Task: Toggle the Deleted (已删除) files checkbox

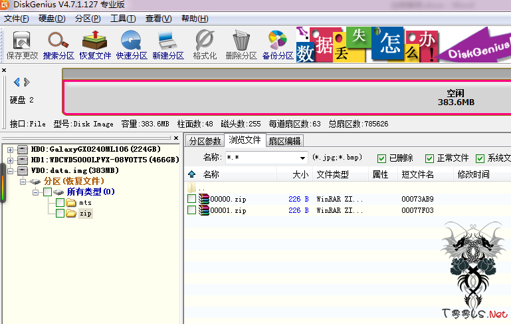Action: [381, 158]
